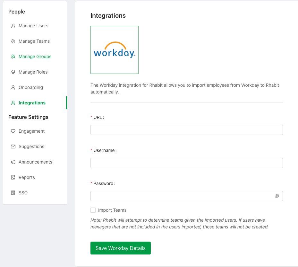Toggle password visibility eye icon

[277, 196]
